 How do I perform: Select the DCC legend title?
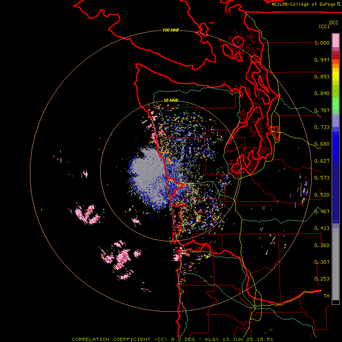(x=334, y=23)
